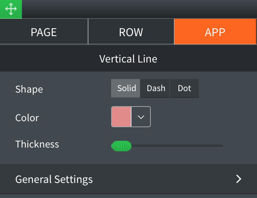Set line shape to Dot
The image size is (257, 198).
coord(184,88)
